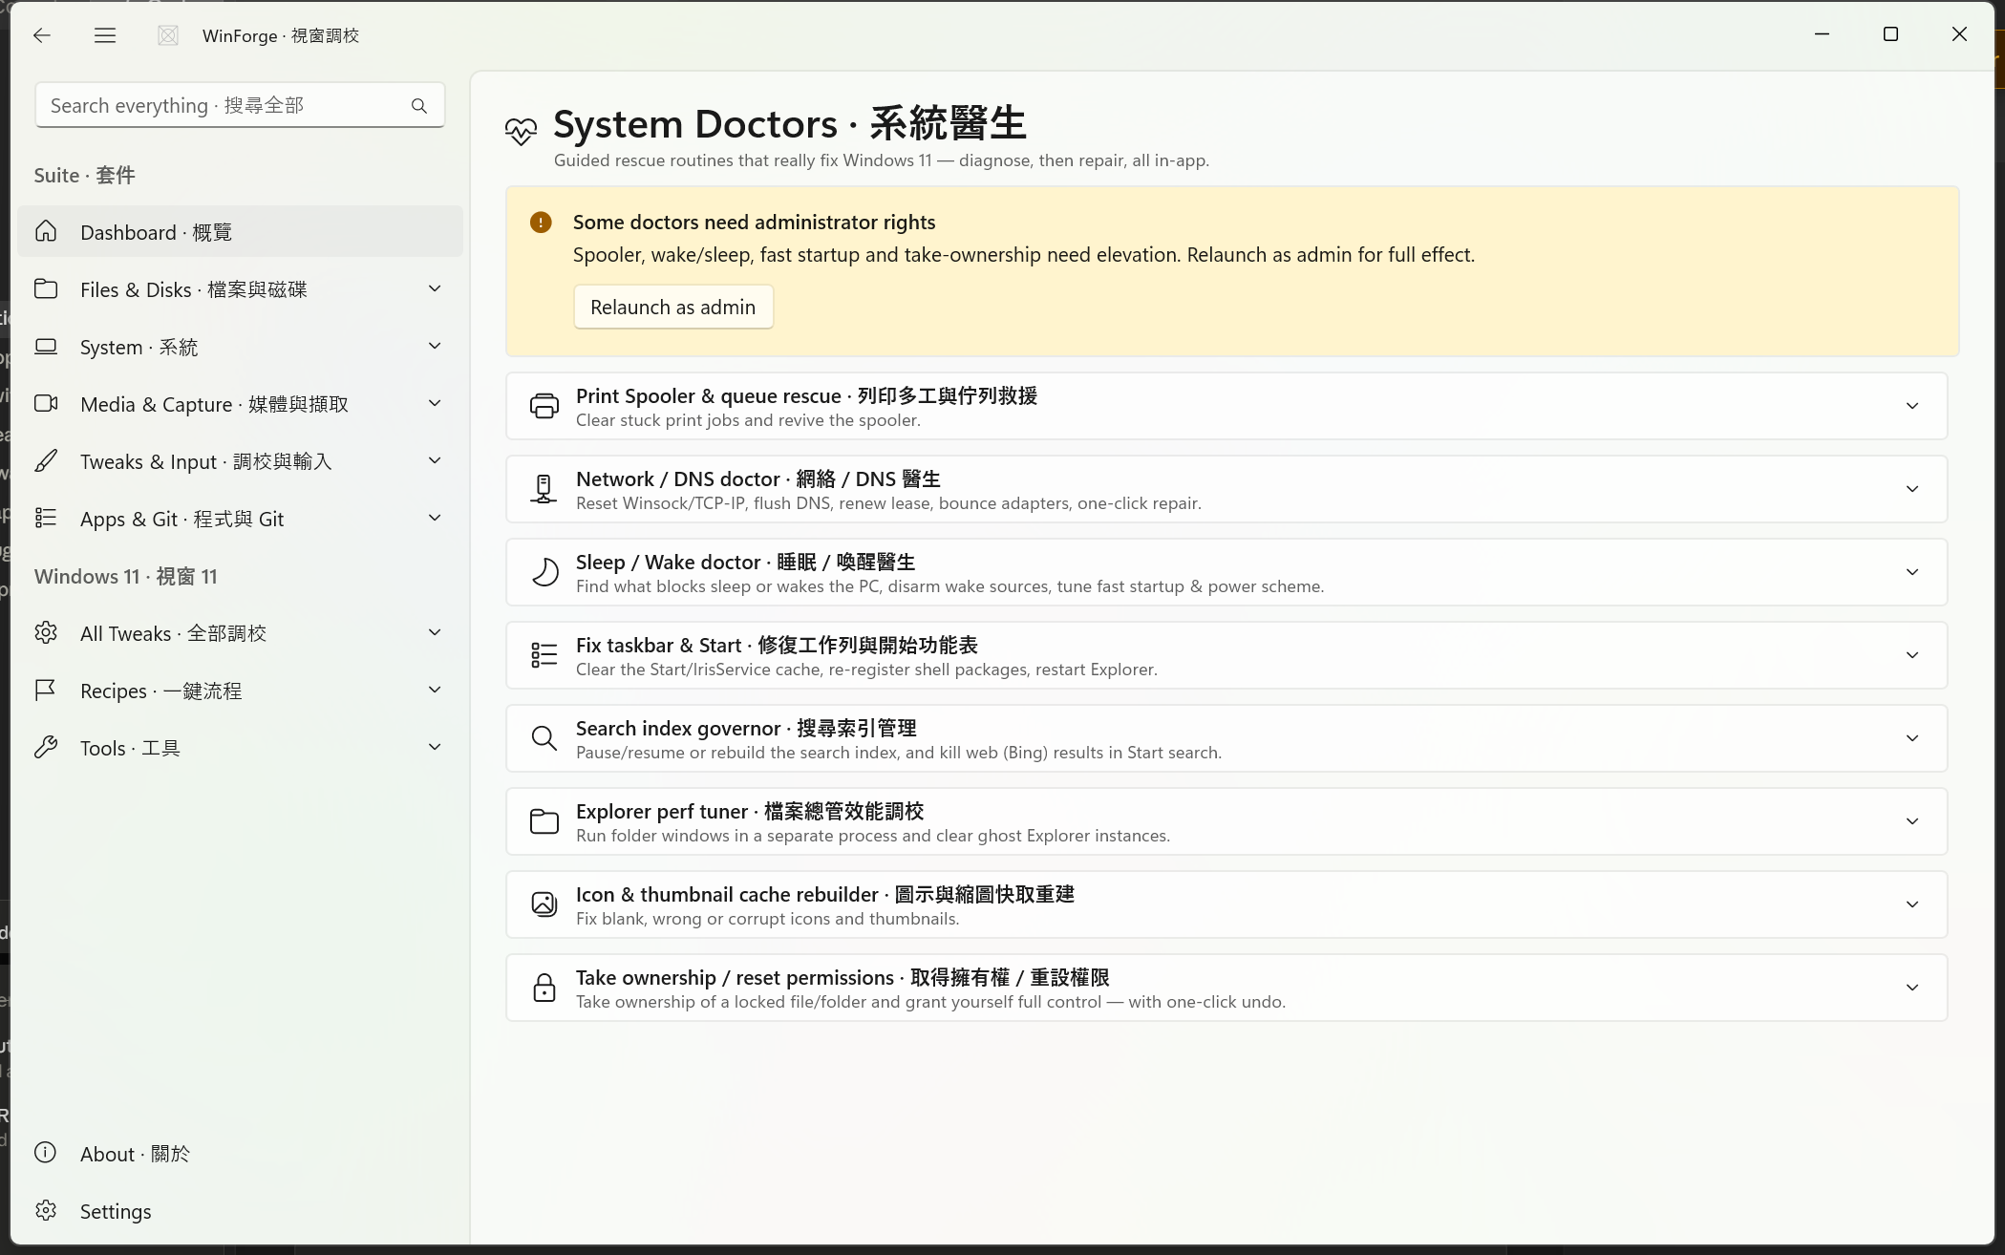2005x1255 pixels.
Task: Click the home icon beside Dashboard
Action: coord(46,231)
